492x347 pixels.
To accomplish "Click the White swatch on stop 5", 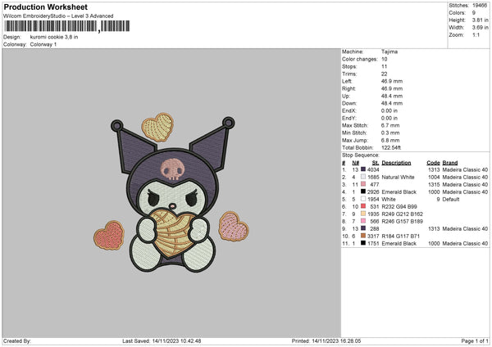I will pos(363,199).
